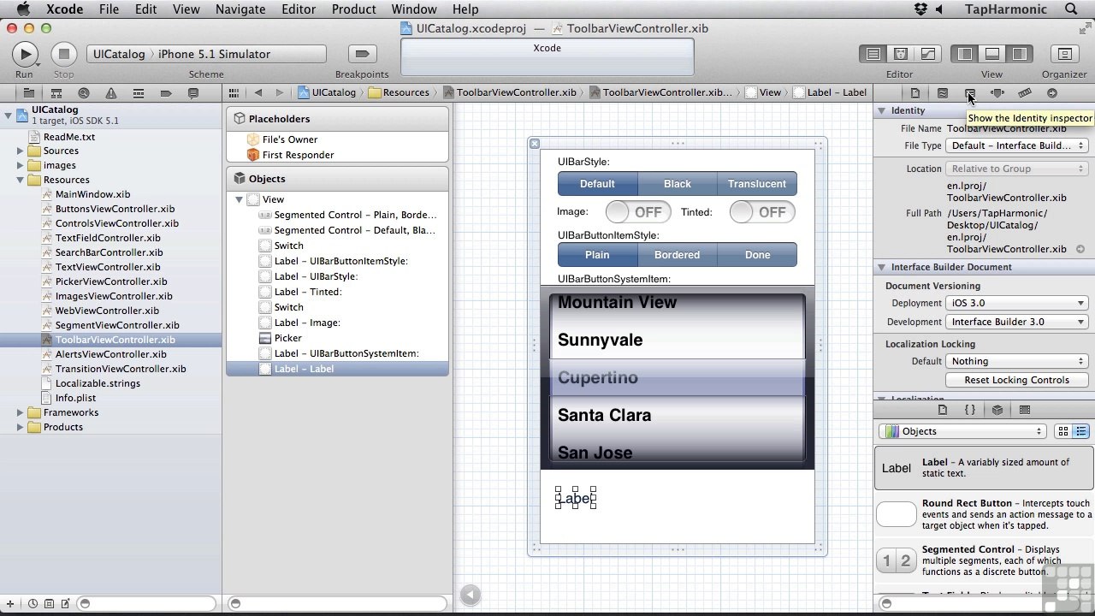Show the Identity inspector

(x=970, y=93)
